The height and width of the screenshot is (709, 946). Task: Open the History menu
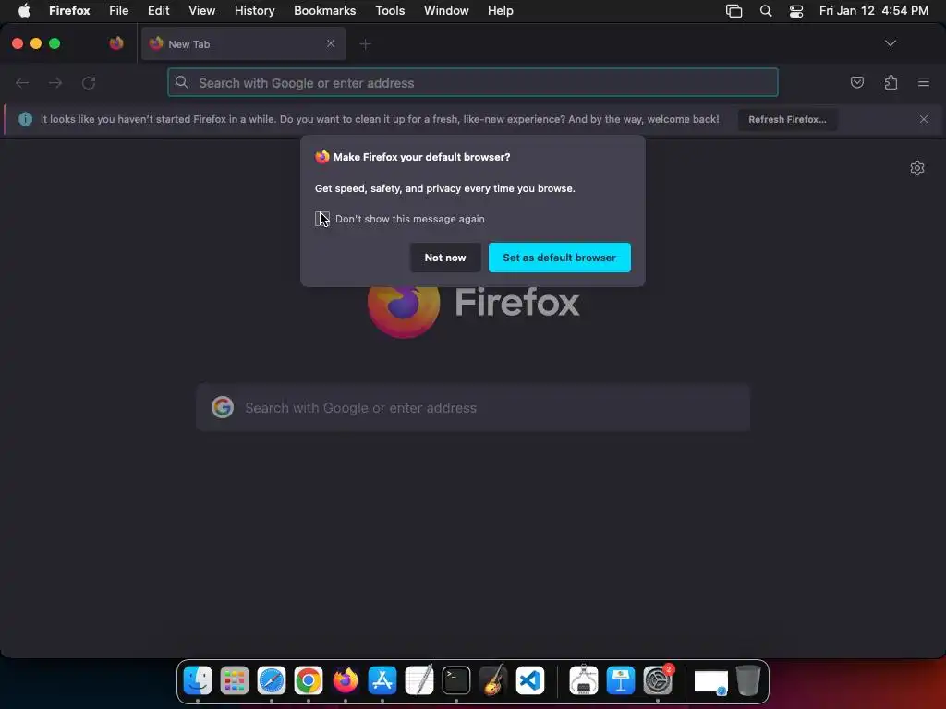255,10
